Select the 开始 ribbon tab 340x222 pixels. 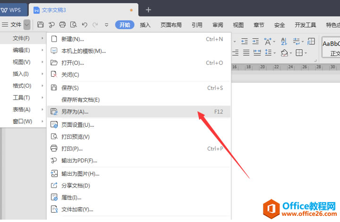tap(125, 25)
